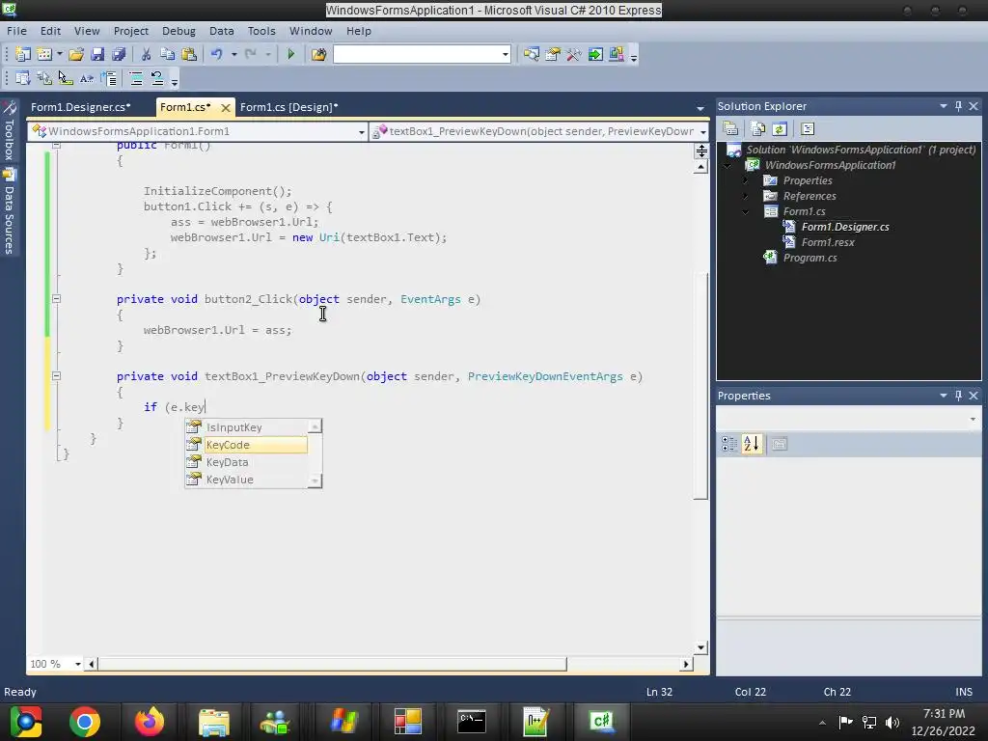
Task: Open Solution Explorer from toolbar icon
Action: (x=532, y=55)
